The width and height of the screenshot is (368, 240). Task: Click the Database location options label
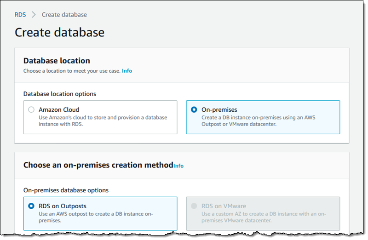point(60,94)
